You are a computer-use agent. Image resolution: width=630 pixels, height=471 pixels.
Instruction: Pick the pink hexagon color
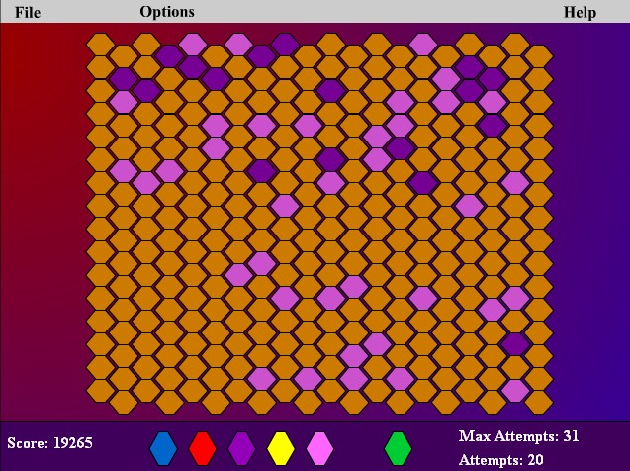point(319,448)
